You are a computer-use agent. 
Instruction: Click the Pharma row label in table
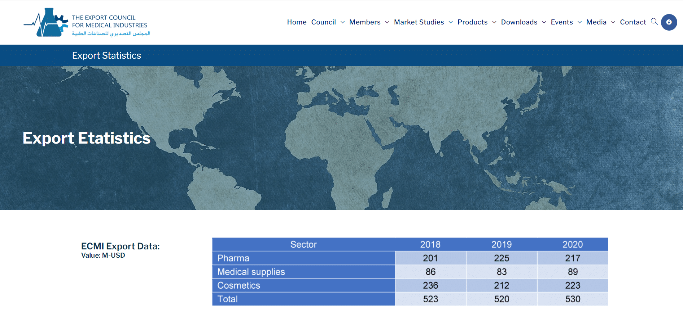[233, 258]
